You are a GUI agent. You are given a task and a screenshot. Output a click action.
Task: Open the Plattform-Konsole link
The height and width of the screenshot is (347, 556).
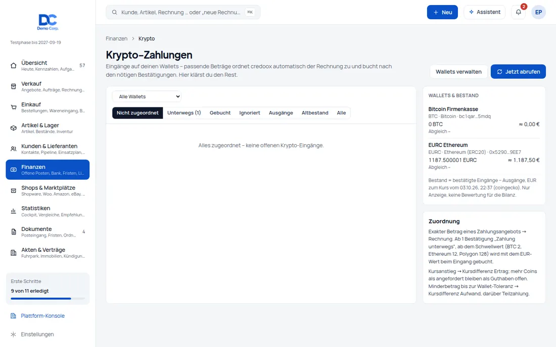tap(42, 316)
